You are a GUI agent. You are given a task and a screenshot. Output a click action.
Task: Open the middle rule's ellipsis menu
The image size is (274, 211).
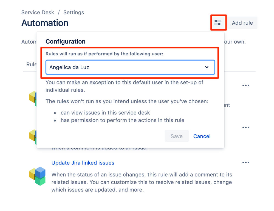point(245,127)
